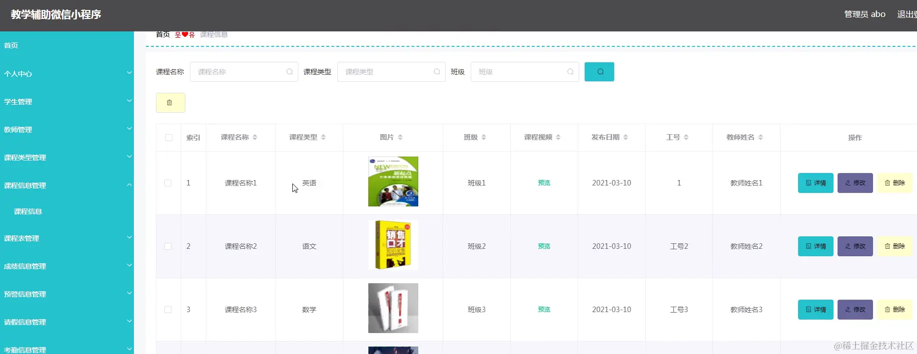The height and width of the screenshot is (354, 917).
Task: Click the 退出 logout link
Action: point(907,14)
